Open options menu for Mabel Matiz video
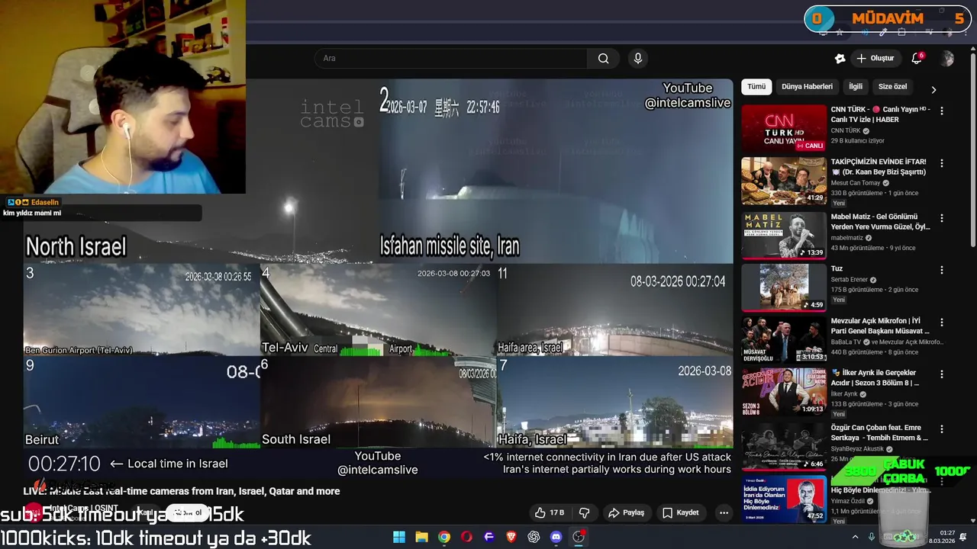This screenshot has width=977, height=549. tap(941, 218)
